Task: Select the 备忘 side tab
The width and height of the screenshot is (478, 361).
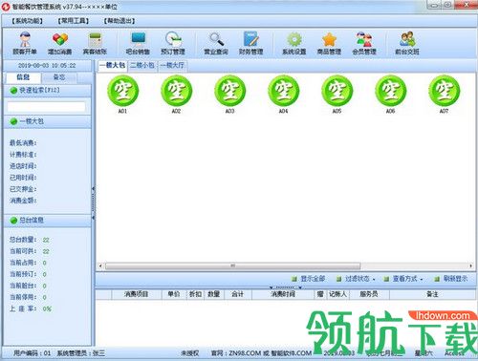Action: tap(59, 77)
